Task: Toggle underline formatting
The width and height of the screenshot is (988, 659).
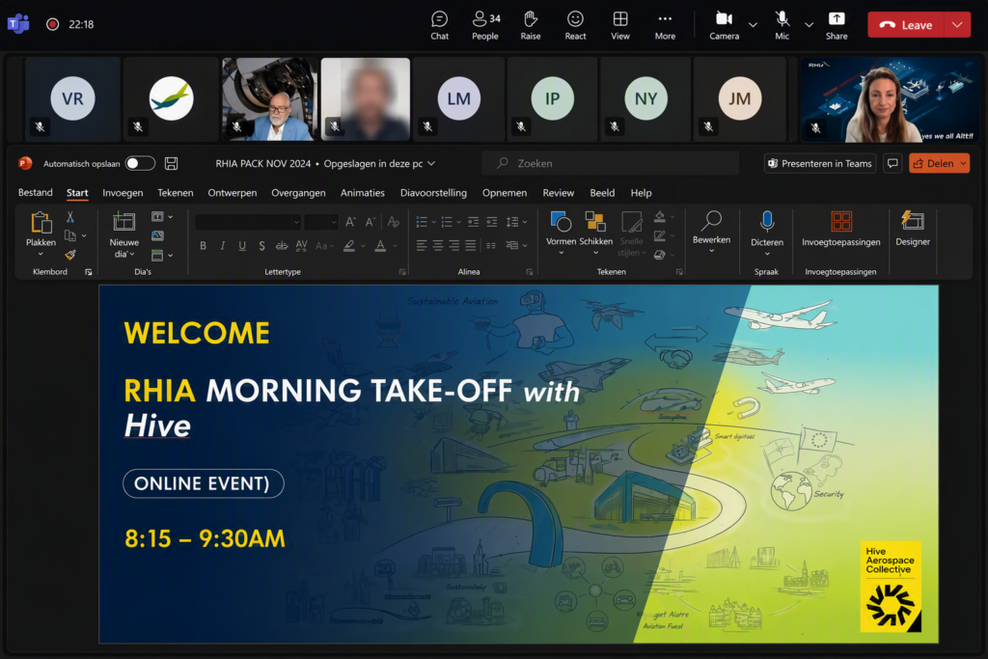Action: pyautogui.click(x=242, y=246)
